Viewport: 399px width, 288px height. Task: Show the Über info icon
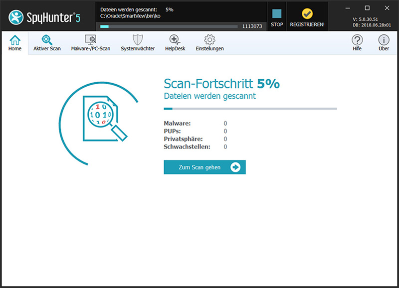(x=384, y=43)
